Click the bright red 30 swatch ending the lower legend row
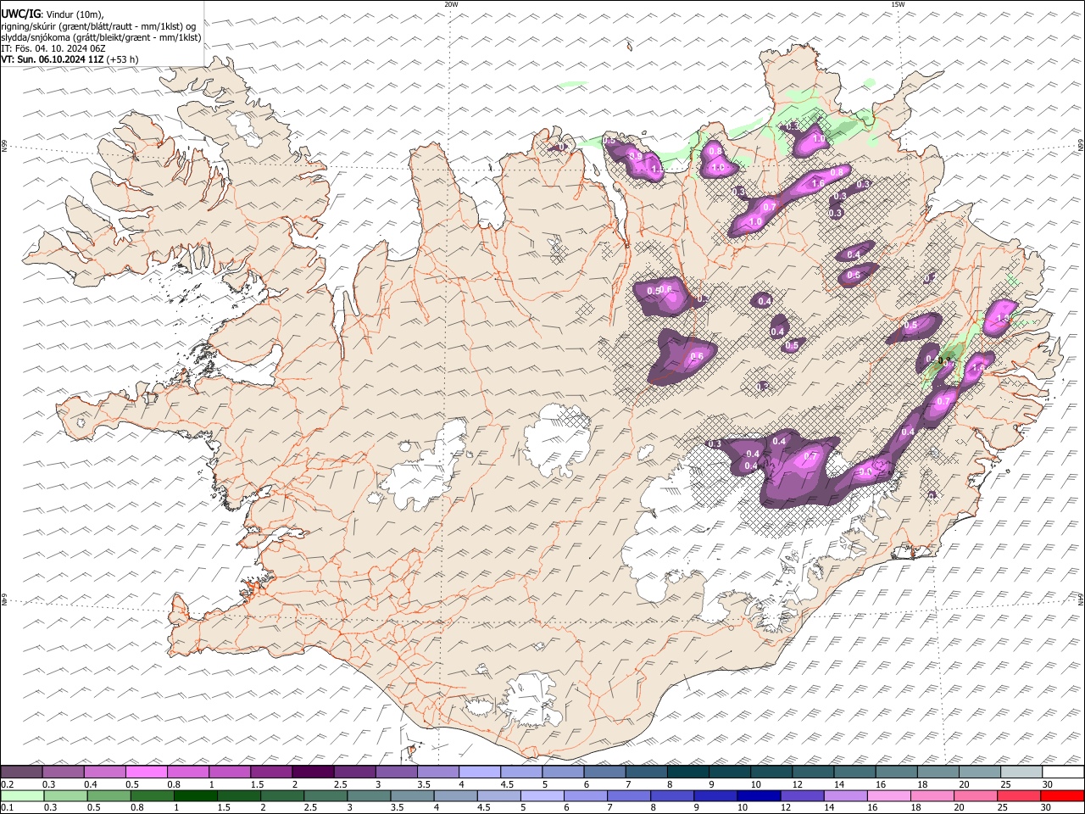This screenshot has width=1085, height=814. pos(1062,796)
